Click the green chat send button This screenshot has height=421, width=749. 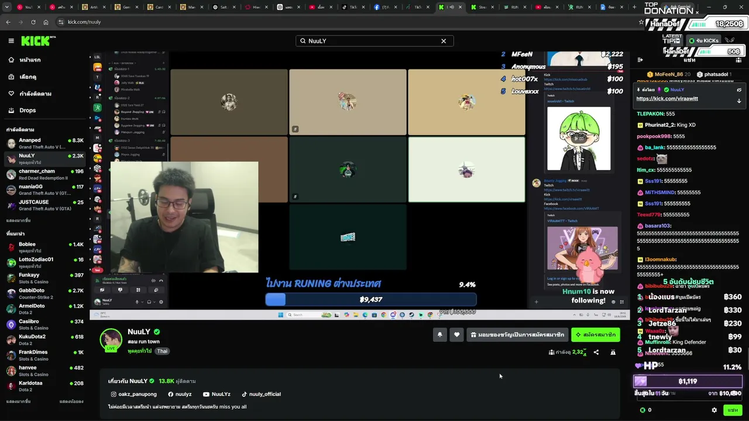(x=733, y=410)
